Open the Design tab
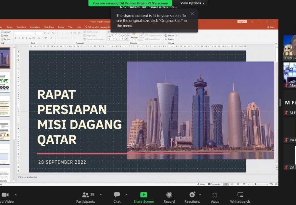 click(10, 27)
